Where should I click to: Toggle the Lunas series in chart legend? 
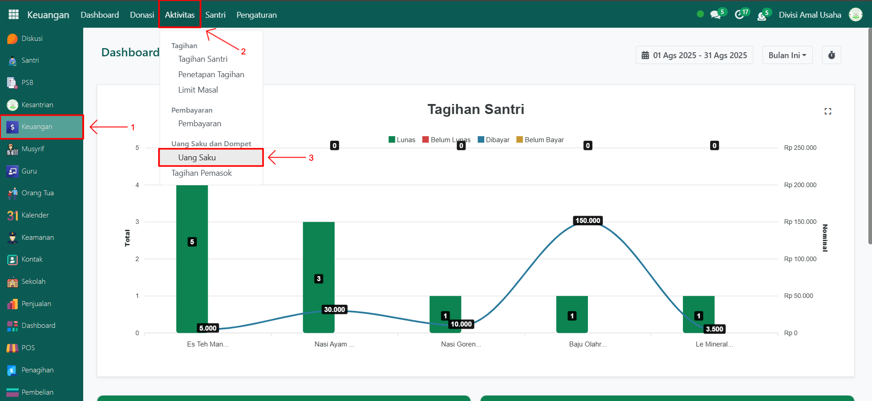[402, 140]
